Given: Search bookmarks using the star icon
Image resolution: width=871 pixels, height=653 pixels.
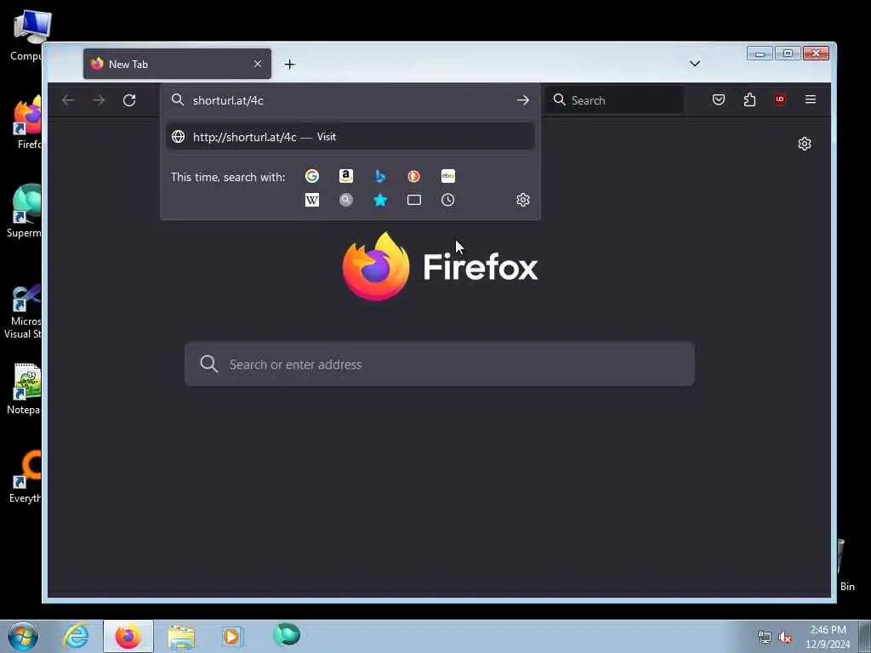Looking at the screenshot, I should click(x=380, y=200).
